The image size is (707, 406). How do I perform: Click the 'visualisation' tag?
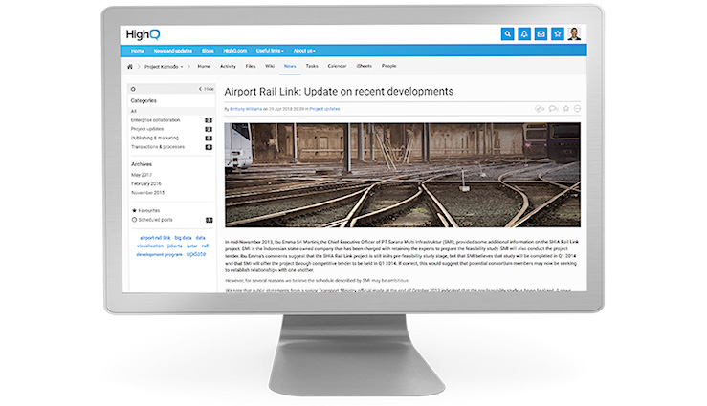pos(150,246)
